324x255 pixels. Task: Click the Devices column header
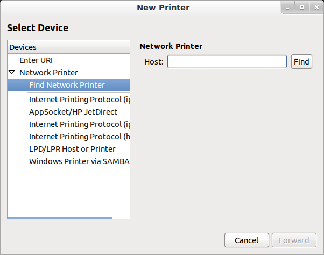coord(68,47)
